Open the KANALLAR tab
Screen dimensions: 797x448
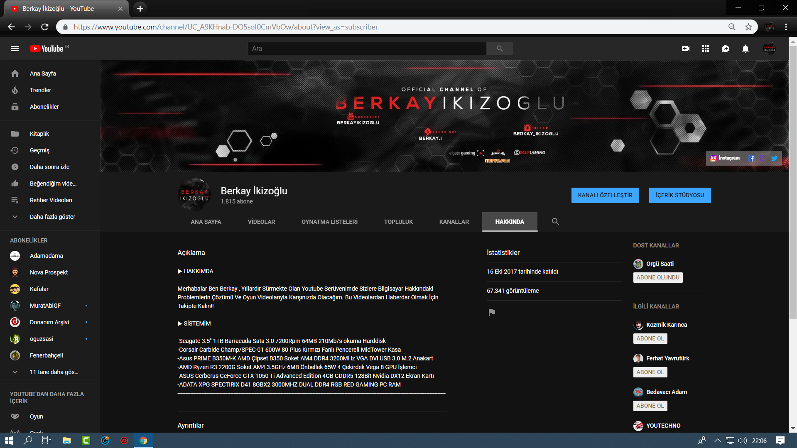pyautogui.click(x=454, y=222)
